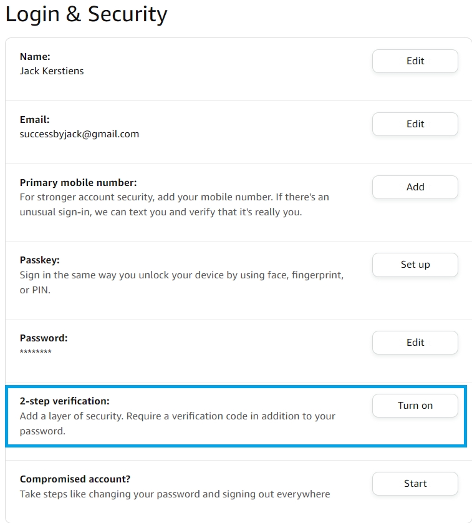
Task: Click the "Name:" field label
Action: pyautogui.click(x=35, y=57)
